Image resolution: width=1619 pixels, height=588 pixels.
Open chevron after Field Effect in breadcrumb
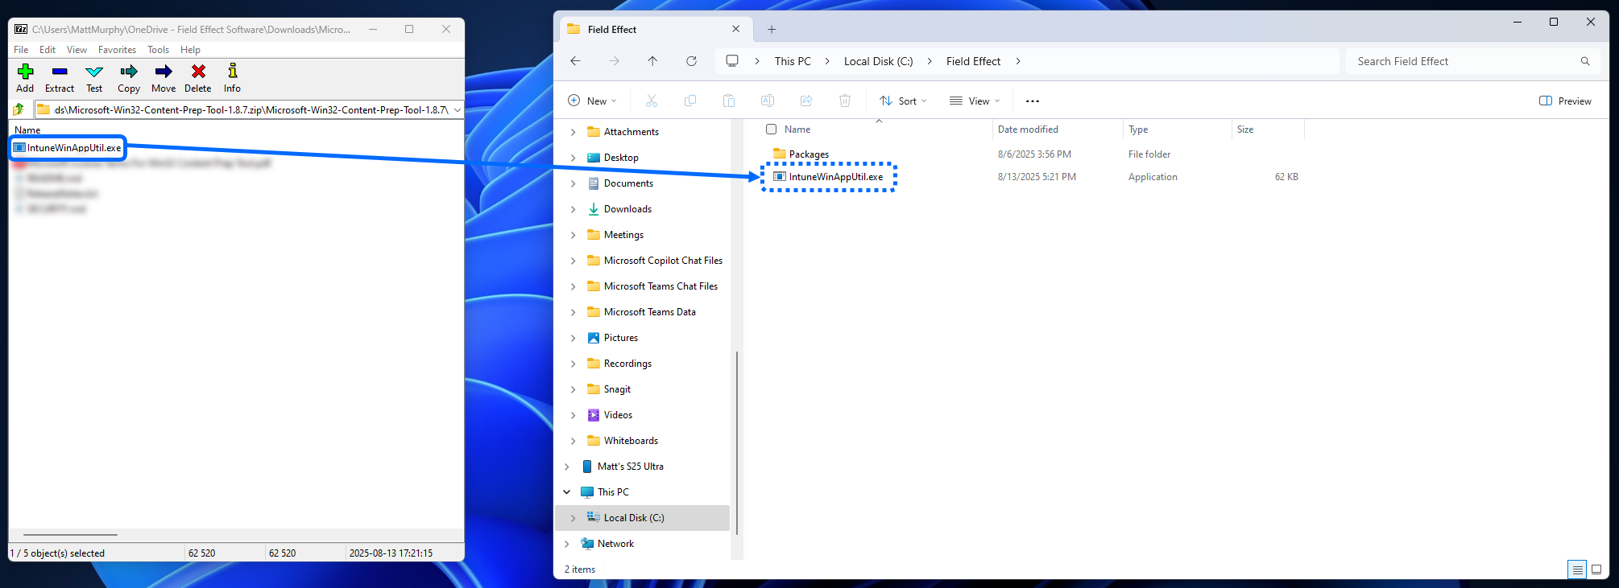tap(1018, 61)
